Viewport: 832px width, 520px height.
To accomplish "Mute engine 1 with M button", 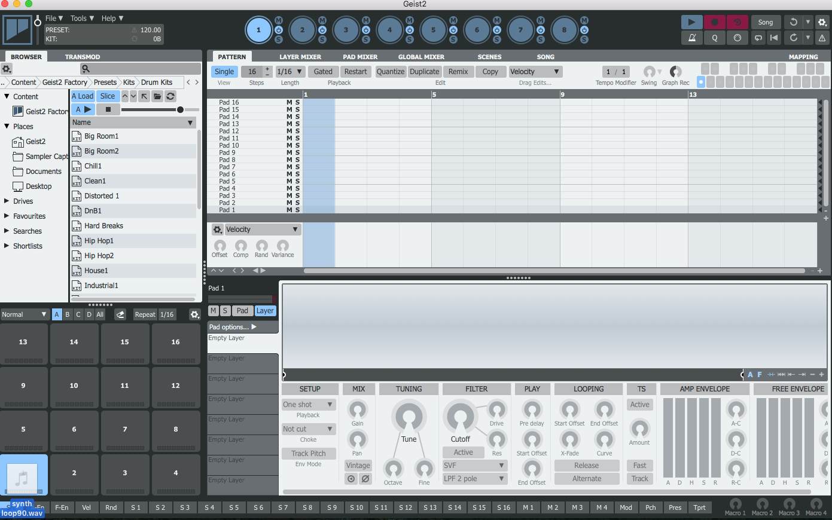I will [x=279, y=21].
